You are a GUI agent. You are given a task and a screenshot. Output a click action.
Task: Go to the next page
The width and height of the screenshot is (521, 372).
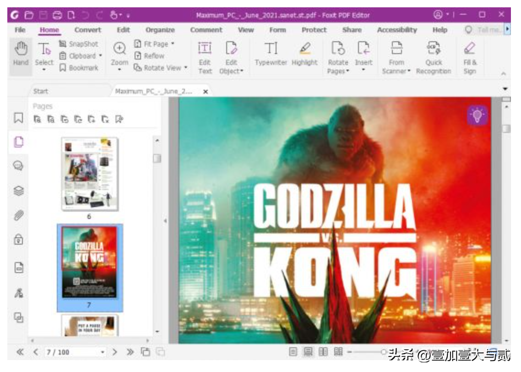(x=114, y=352)
